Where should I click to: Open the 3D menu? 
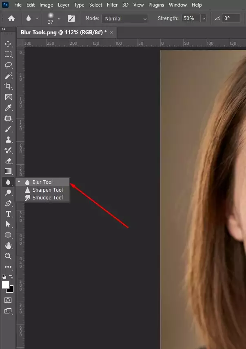point(125,4)
